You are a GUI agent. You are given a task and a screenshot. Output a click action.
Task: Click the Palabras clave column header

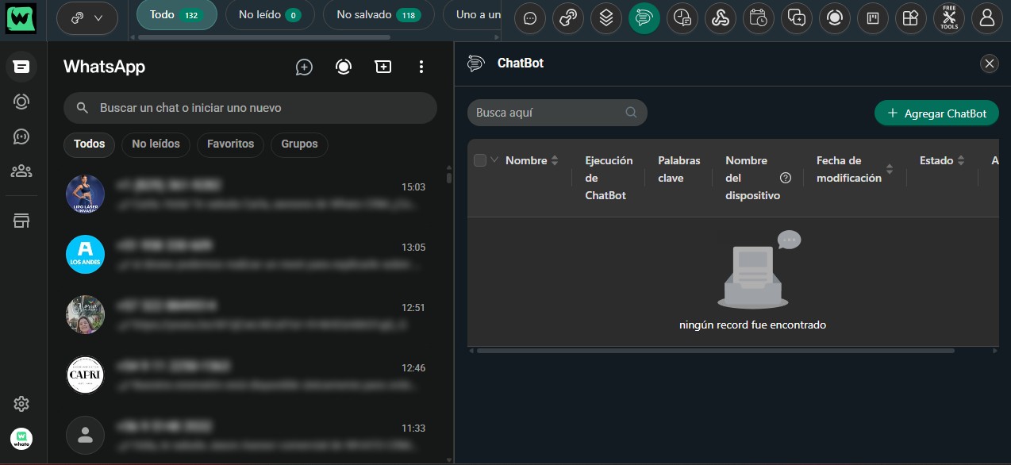click(x=679, y=169)
